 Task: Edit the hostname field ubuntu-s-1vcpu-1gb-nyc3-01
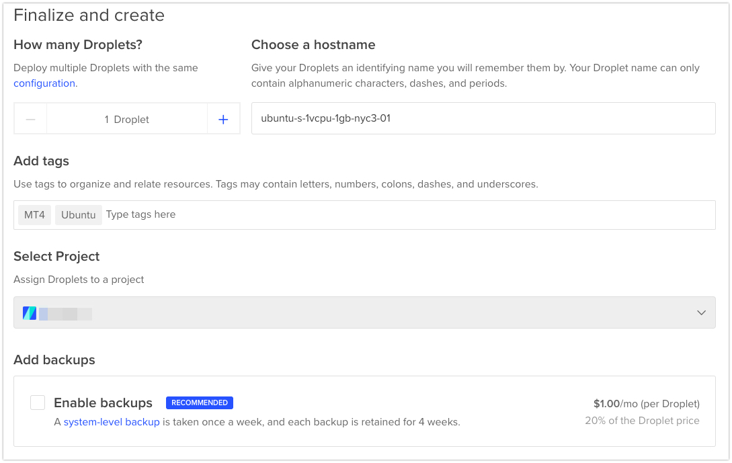483,118
